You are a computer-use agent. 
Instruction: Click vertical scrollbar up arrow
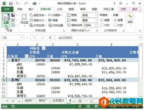[x=141, y=44]
